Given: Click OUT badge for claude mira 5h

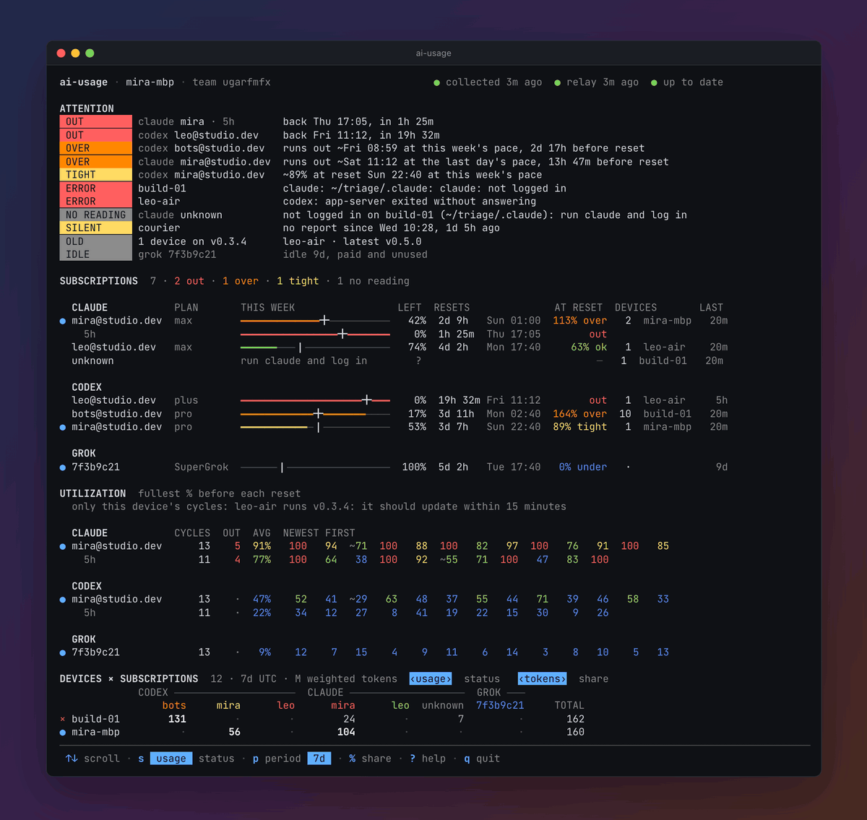Looking at the screenshot, I should click(x=96, y=122).
